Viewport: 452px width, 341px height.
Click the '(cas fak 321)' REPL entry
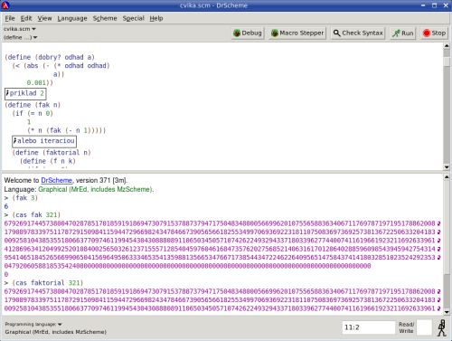[x=36, y=215]
